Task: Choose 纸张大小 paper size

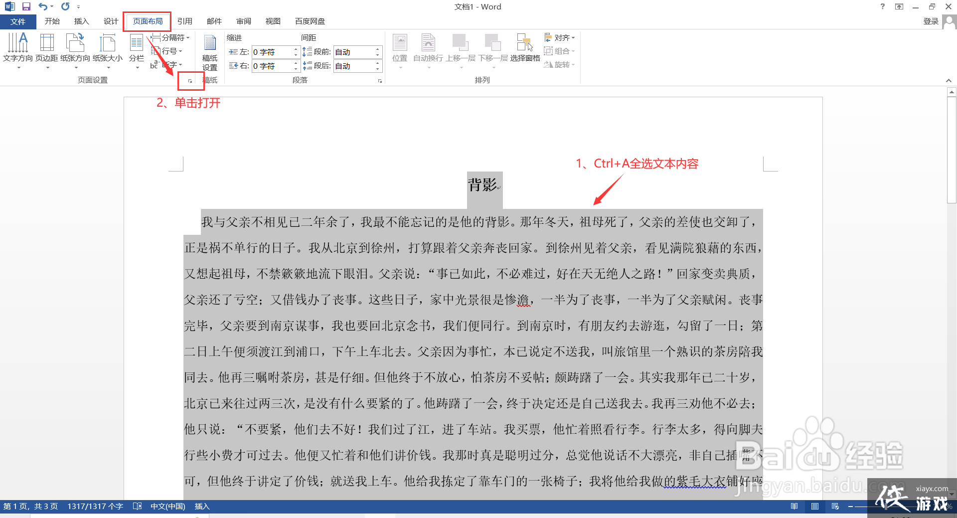Action: (x=108, y=51)
